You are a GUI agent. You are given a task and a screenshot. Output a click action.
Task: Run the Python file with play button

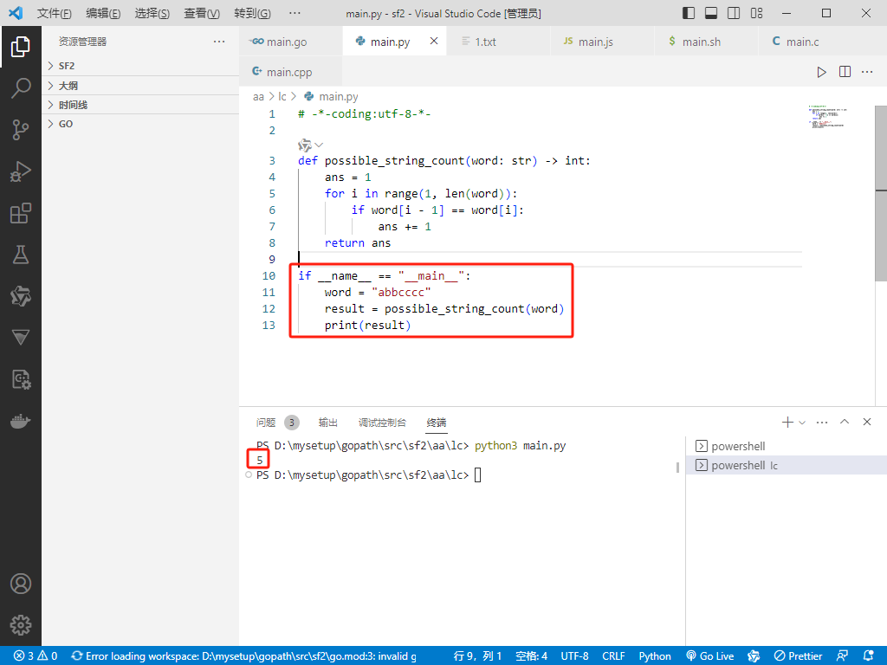point(821,72)
